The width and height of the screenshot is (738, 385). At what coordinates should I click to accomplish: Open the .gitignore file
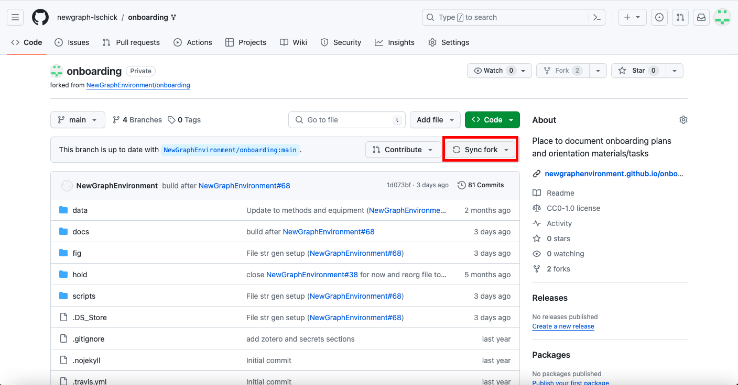89,339
